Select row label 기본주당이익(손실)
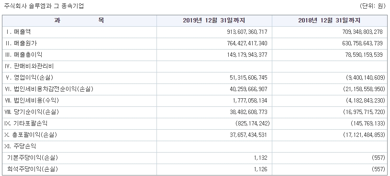 [x=33, y=158]
